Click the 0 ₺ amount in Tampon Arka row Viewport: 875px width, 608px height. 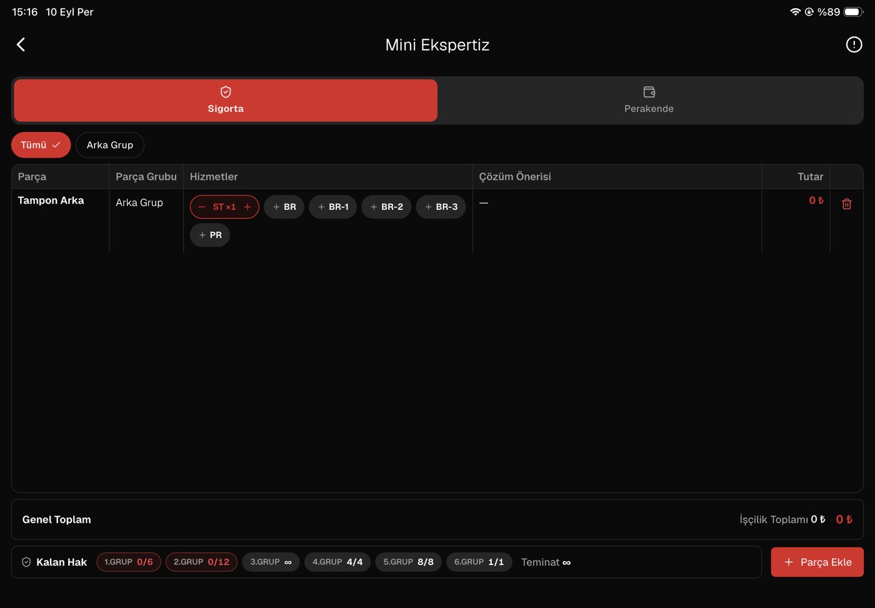click(816, 201)
